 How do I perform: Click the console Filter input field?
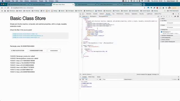click(x=113, y=79)
